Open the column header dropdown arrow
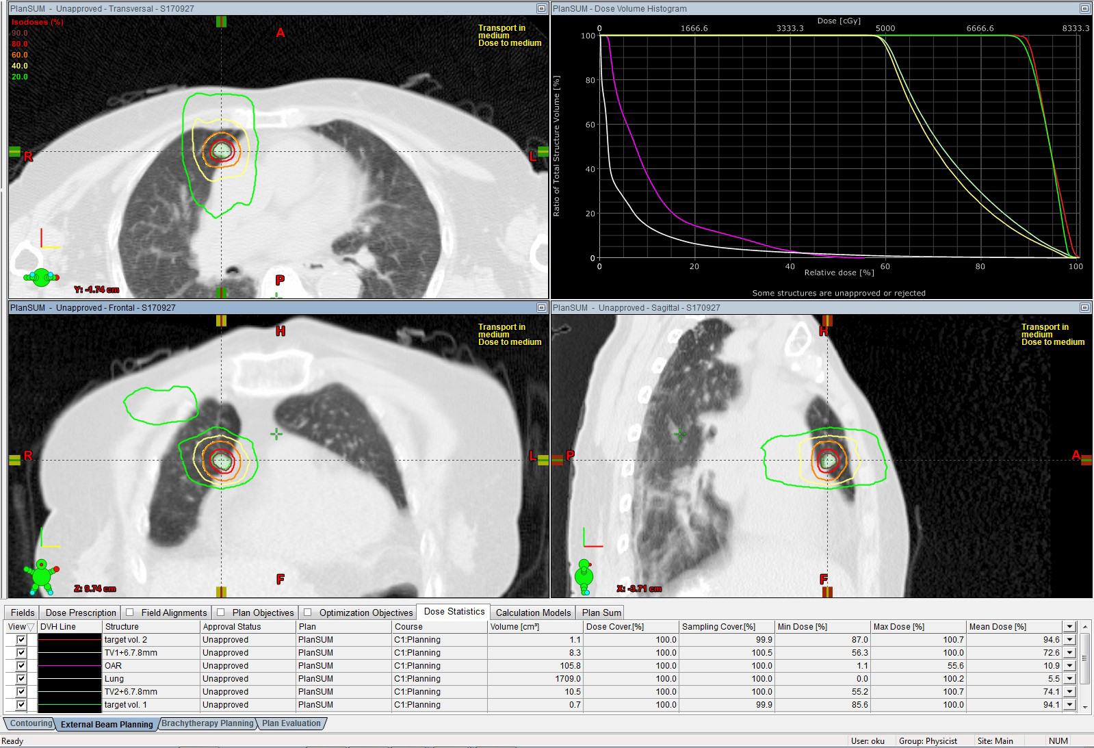This screenshot has width=1094, height=748. coord(1070,627)
